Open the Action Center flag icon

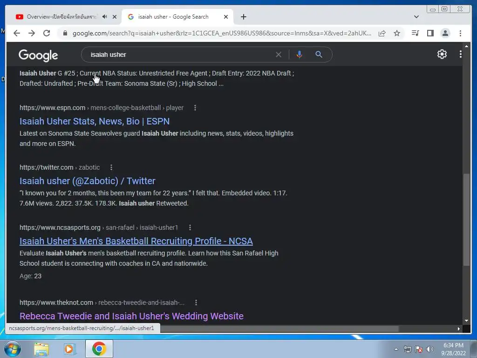pos(419,349)
